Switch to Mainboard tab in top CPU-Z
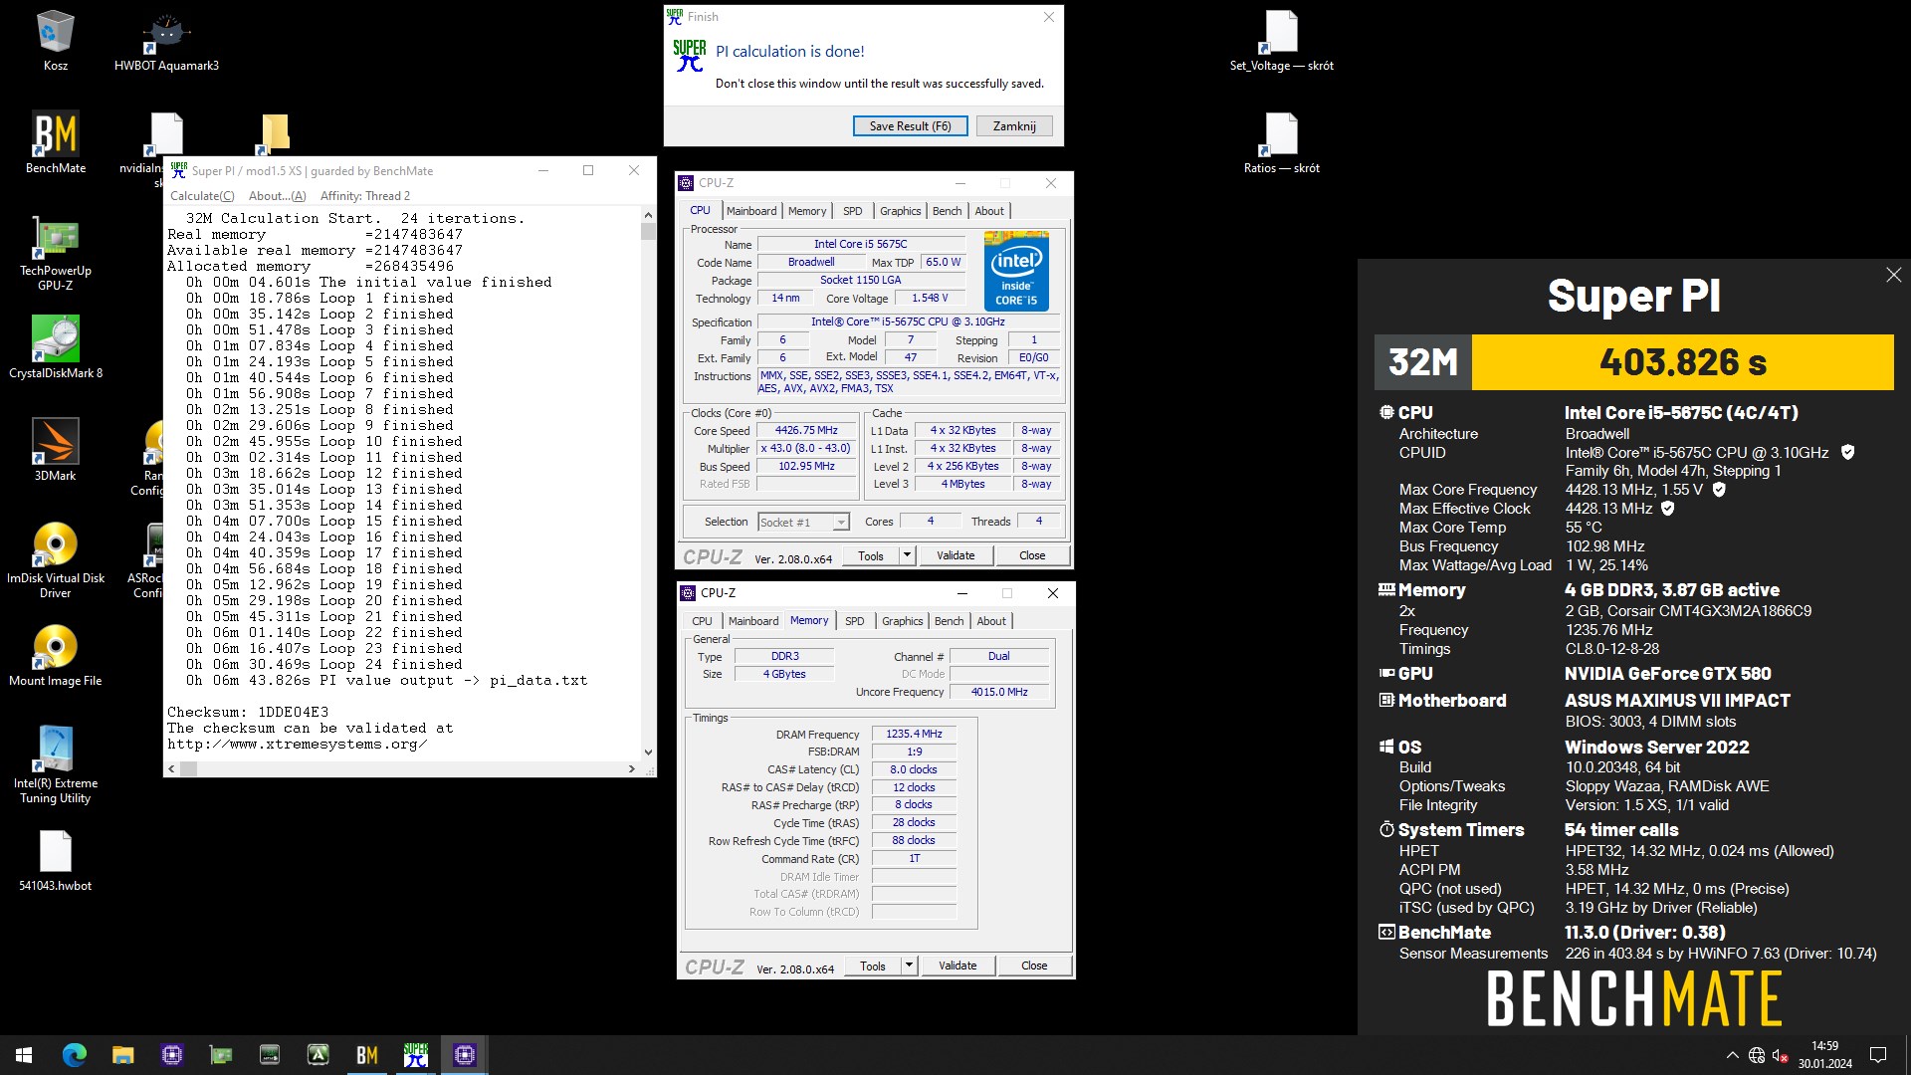The image size is (1911, 1075). pos(750,211)
